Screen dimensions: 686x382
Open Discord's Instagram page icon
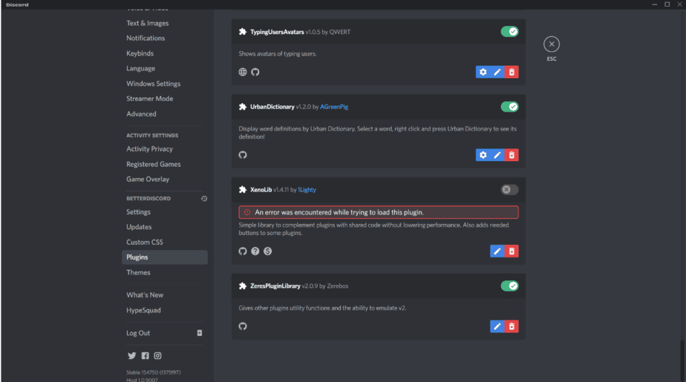pos(157,356)
